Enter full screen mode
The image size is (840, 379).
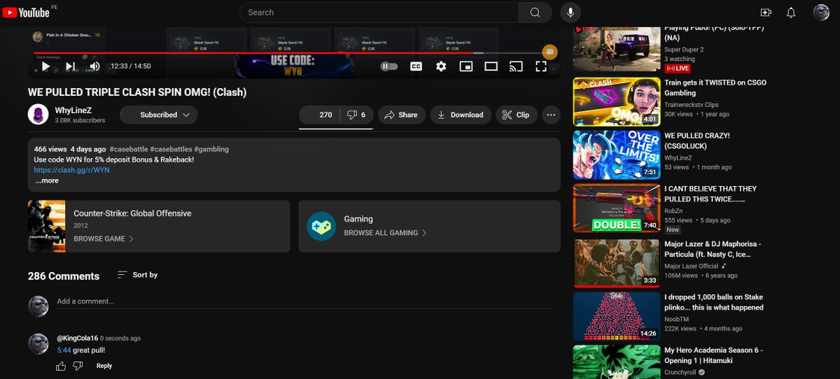[540, 66]
